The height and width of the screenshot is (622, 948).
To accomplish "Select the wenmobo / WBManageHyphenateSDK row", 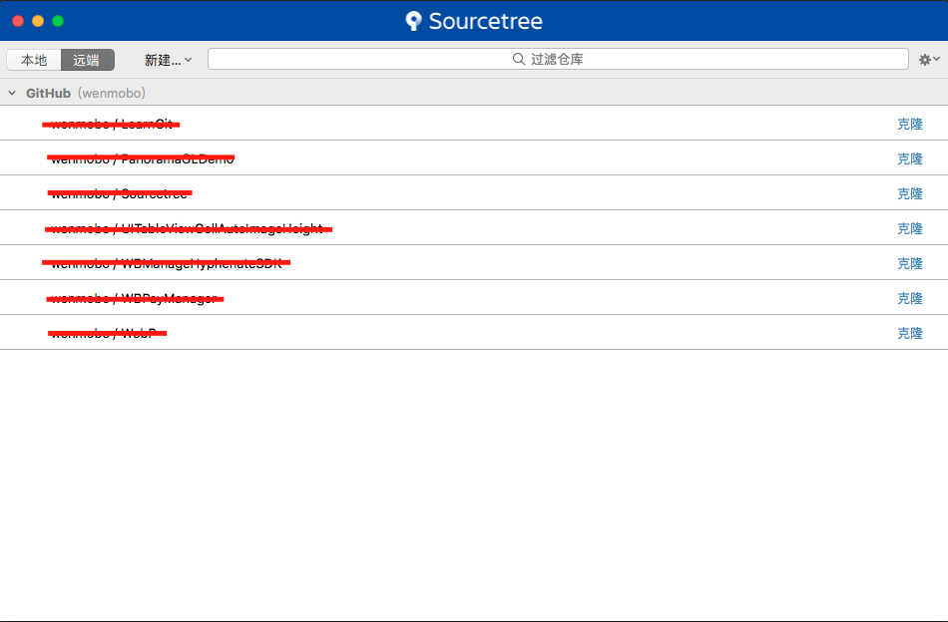I will click(x=474, y=263).
